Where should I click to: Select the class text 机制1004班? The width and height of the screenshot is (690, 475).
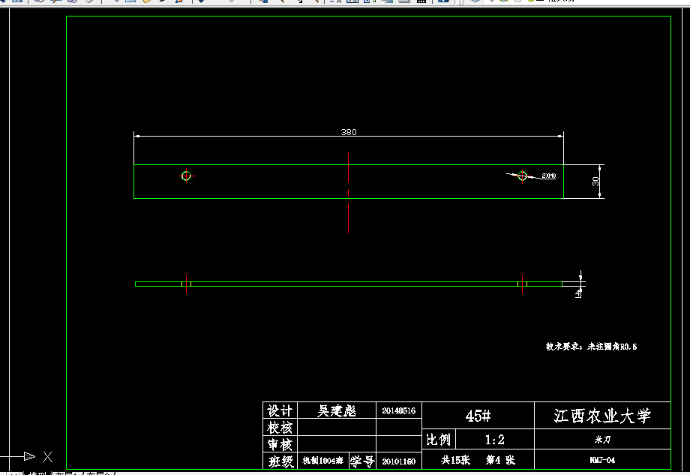[323, 461]
